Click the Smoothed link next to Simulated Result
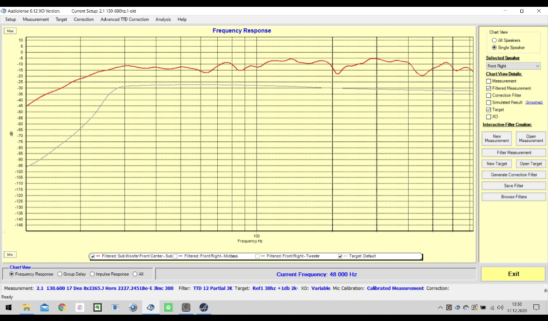 (x=534, y=103)
